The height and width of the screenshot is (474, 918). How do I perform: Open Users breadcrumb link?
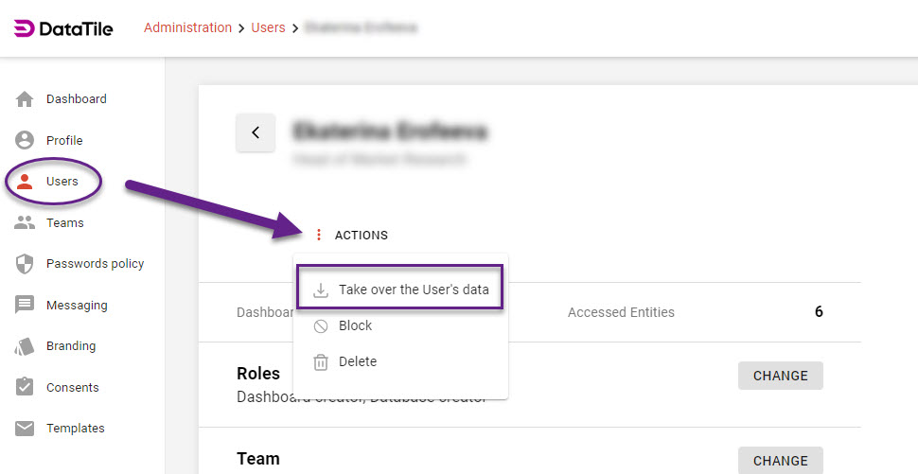coord(268,28)
